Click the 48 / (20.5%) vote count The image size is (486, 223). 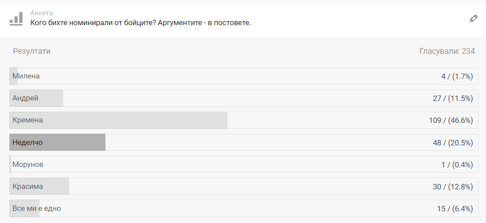(453, 142)
